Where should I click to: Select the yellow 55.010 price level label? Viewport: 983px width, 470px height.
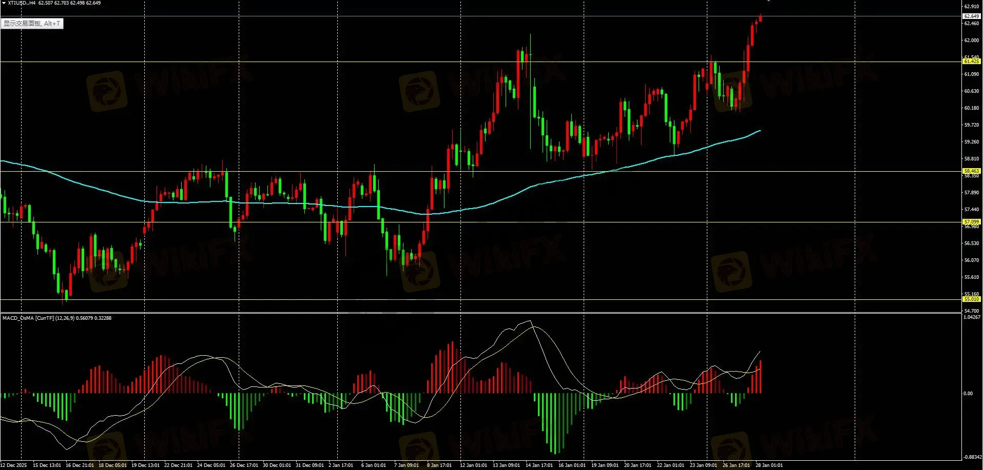tap(971, 299)
